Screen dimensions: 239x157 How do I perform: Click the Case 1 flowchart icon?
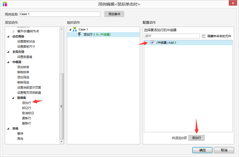pos(75,29)
